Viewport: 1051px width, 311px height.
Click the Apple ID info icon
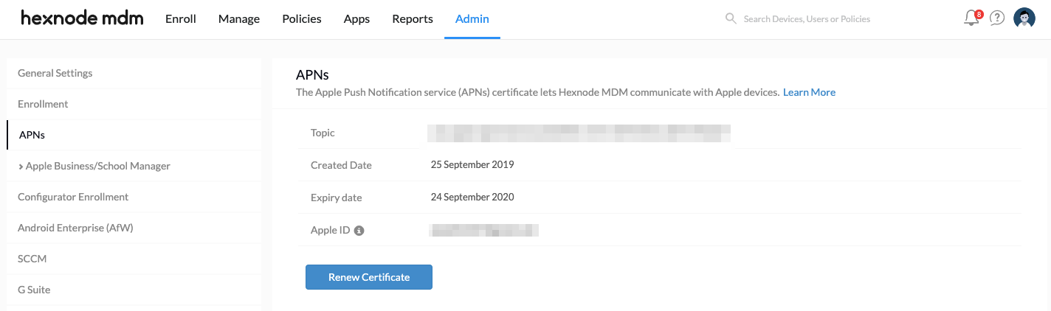click(x=359, y=231)
